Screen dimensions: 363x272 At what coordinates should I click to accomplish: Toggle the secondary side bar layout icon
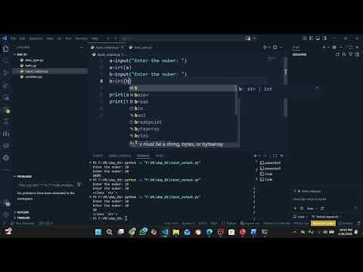[x=324, y=39]
